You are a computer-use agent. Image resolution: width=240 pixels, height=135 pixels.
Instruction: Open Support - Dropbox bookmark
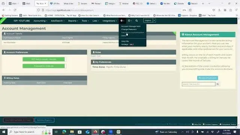[x=187, y=15]
